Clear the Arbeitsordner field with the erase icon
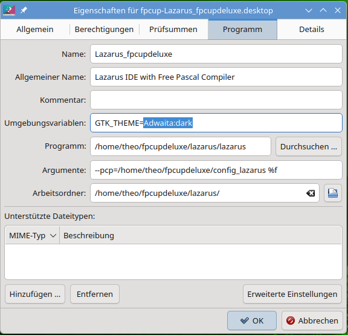348x335 pixels. click(x=311, y=194)
